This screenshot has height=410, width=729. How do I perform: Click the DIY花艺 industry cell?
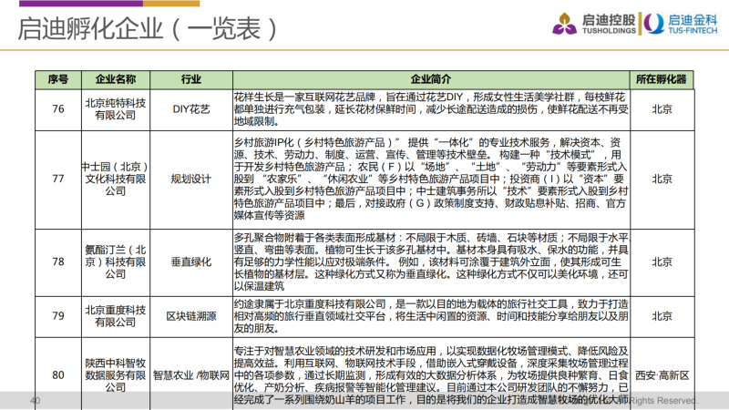(191, 109)
